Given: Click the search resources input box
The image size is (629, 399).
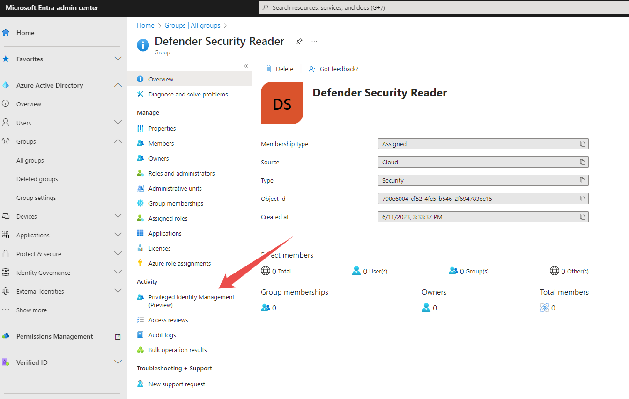Looking at the screenshot, I should 444,7.
